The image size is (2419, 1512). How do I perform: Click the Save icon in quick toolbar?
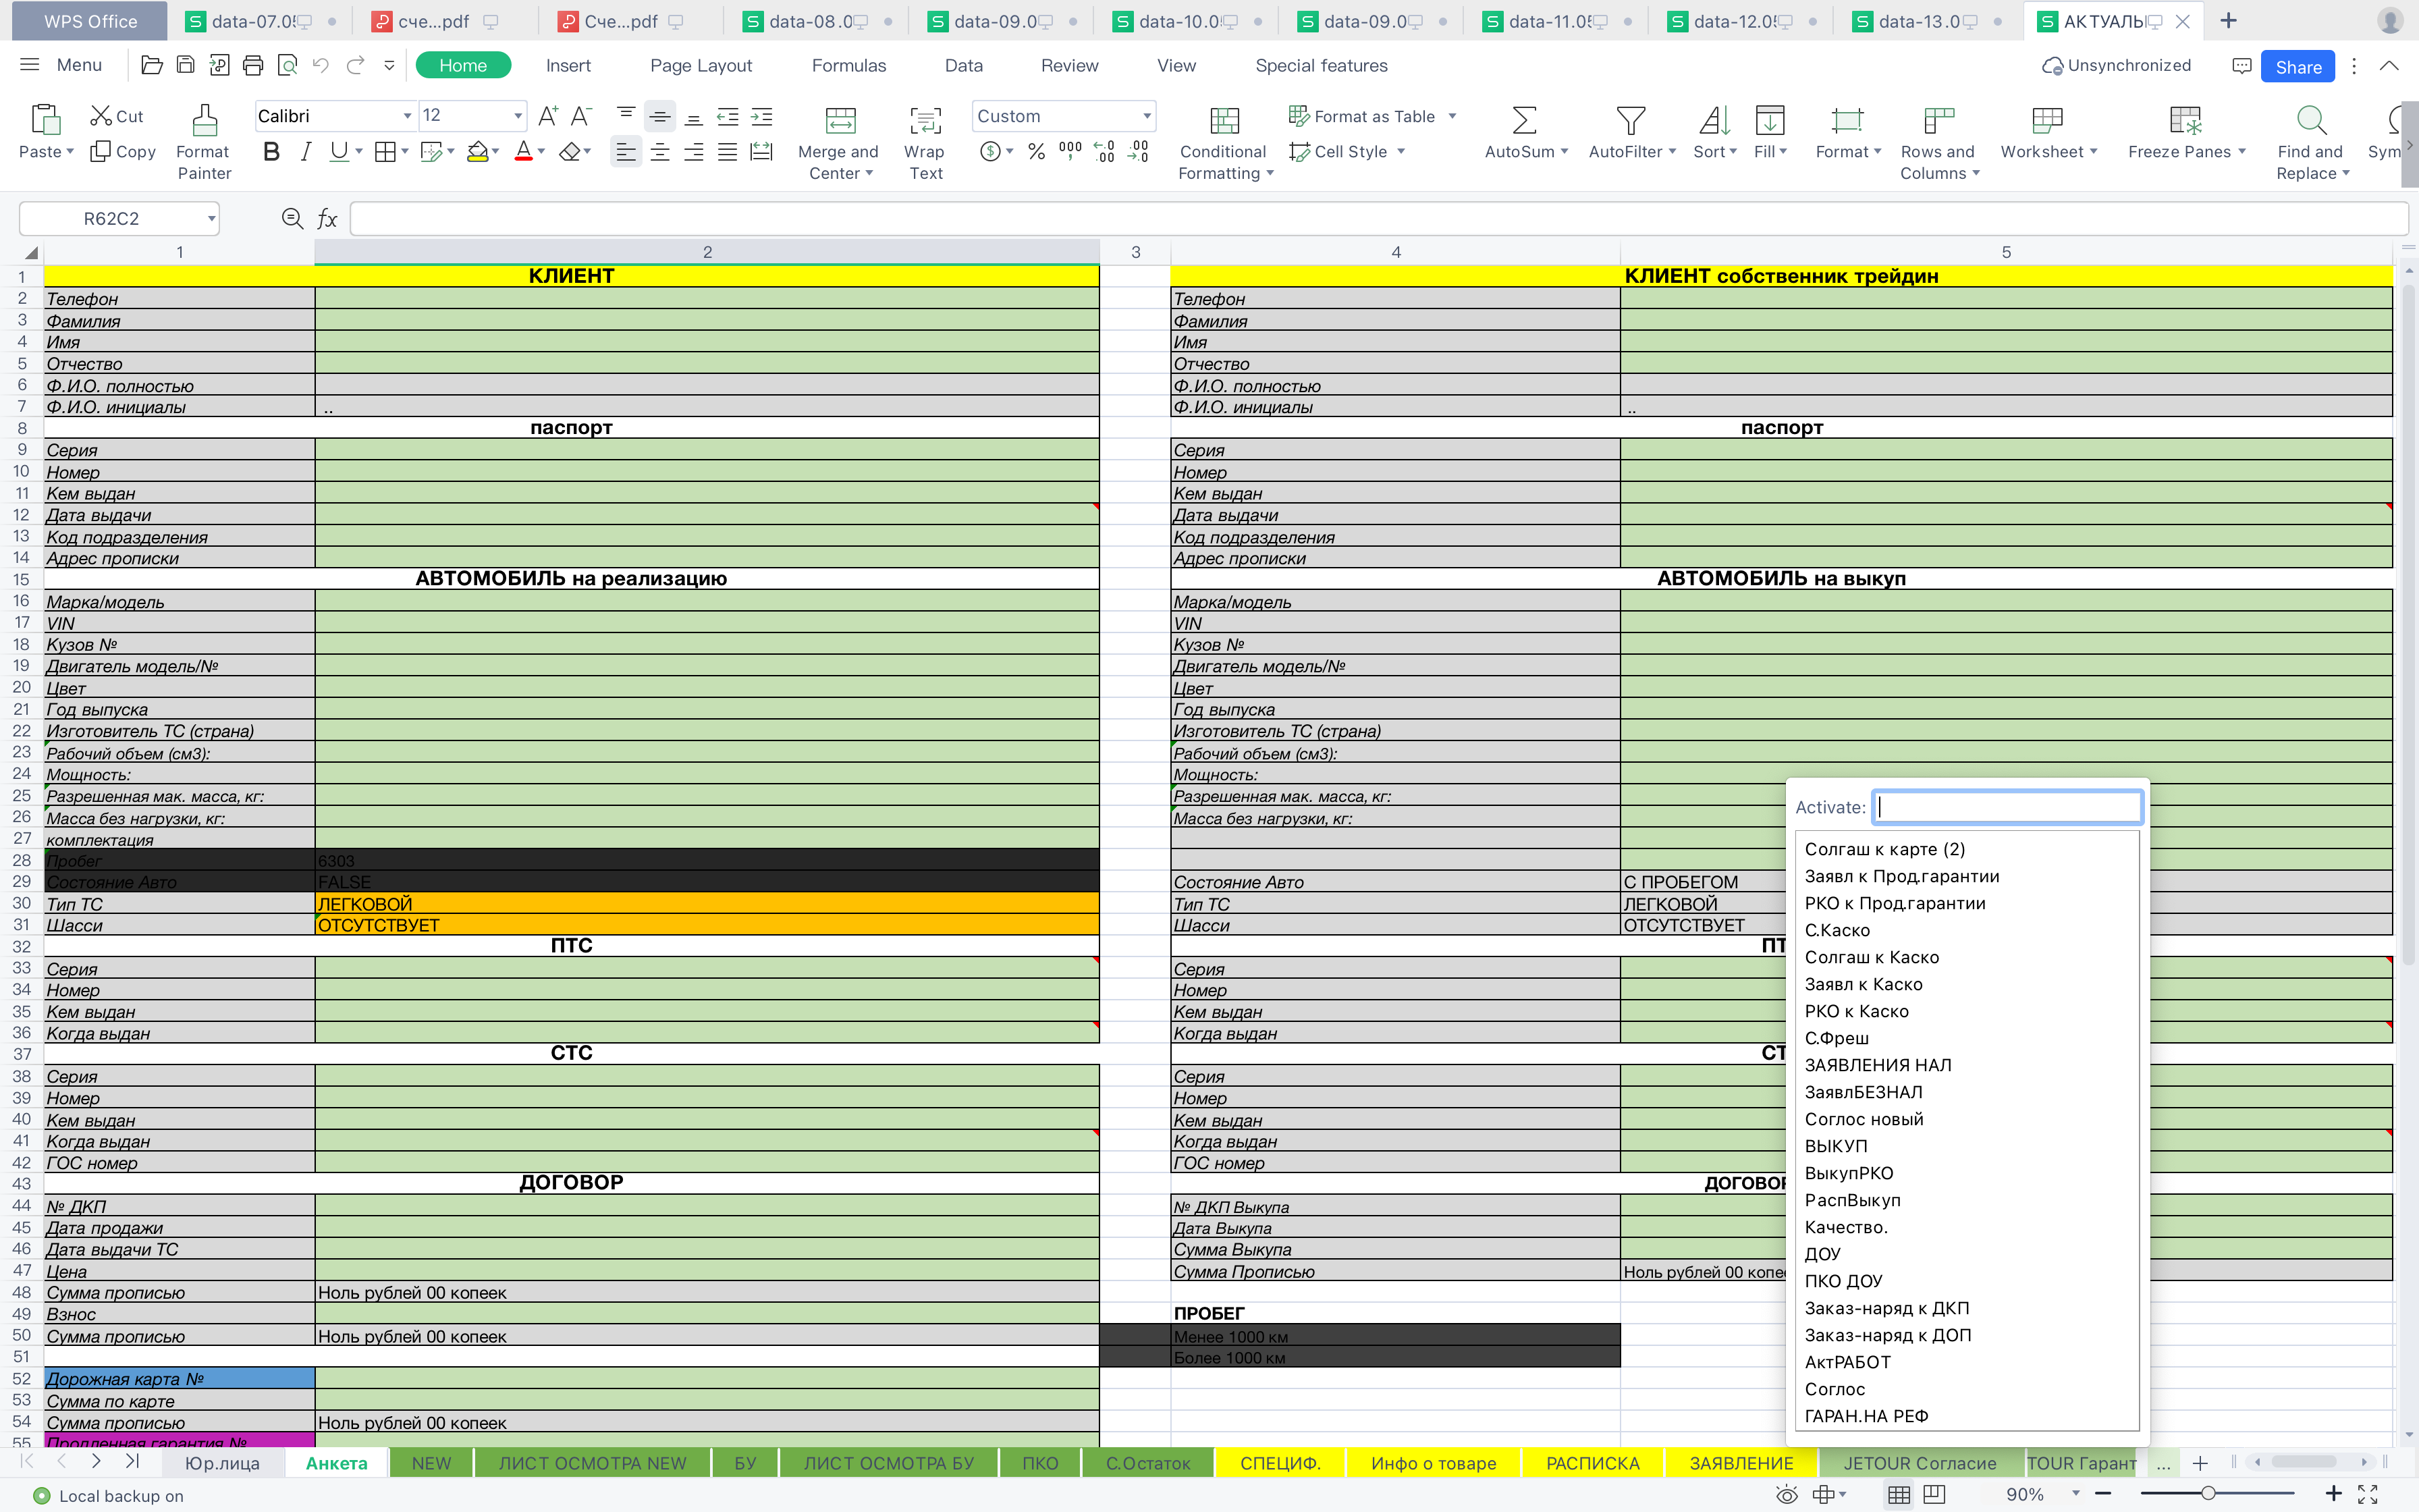(186, 65)
